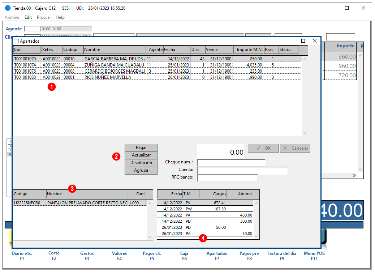The image size is (375, 274).
Task: Click the Vence column header
Action: coord(219,50)
